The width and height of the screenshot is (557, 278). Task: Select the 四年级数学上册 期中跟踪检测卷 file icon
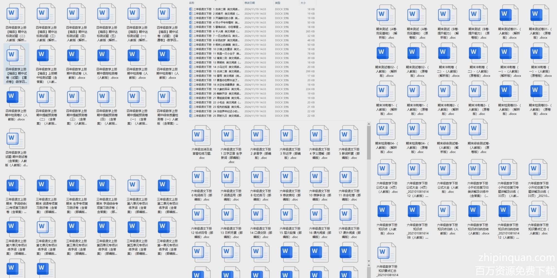pyautogui.click(x=107, y=56)
